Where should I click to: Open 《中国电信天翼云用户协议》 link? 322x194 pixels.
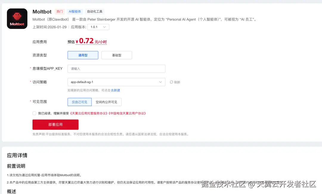pos(127,113)
